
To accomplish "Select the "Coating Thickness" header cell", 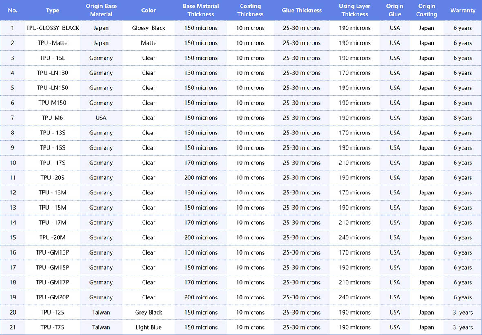I will click(x=250, y=10).
